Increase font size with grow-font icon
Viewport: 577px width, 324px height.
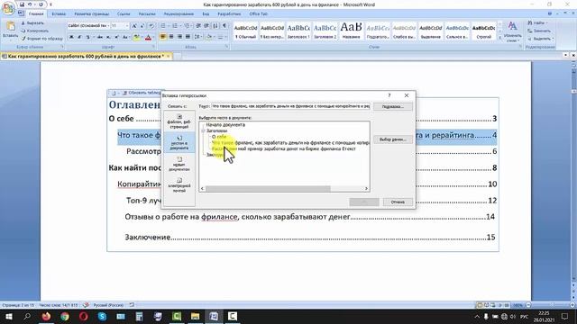coord(134,26)
